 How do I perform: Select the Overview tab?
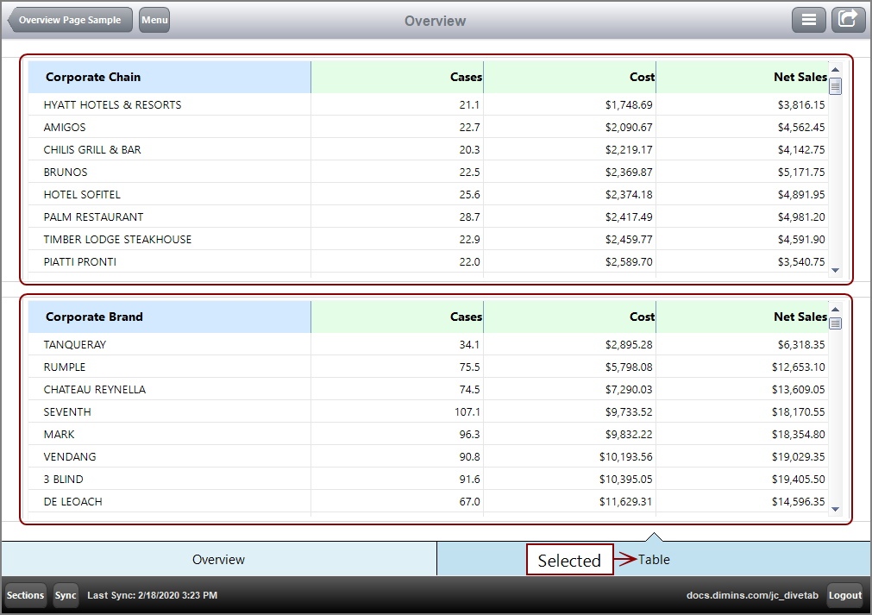pyautogui.click(x=218, y=559)
